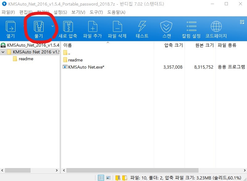Click the left tree scrollbar right arrow
The width and height of the screenshot is (247, 181).
[x=57, y=170]
